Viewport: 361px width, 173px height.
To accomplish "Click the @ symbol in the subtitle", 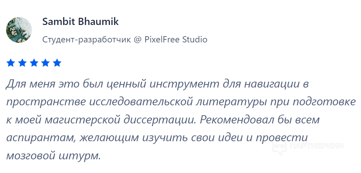I will click(x=137, y=40).
